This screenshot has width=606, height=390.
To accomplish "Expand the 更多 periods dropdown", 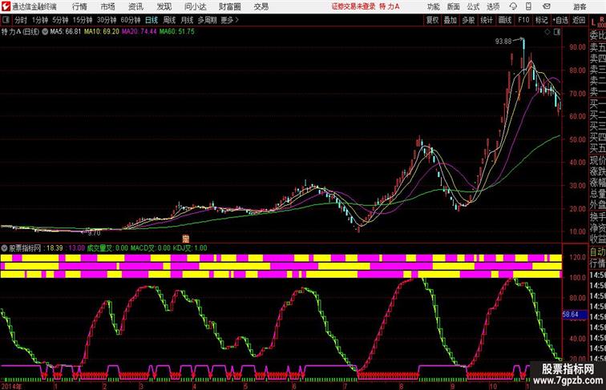I will (229, 20).
